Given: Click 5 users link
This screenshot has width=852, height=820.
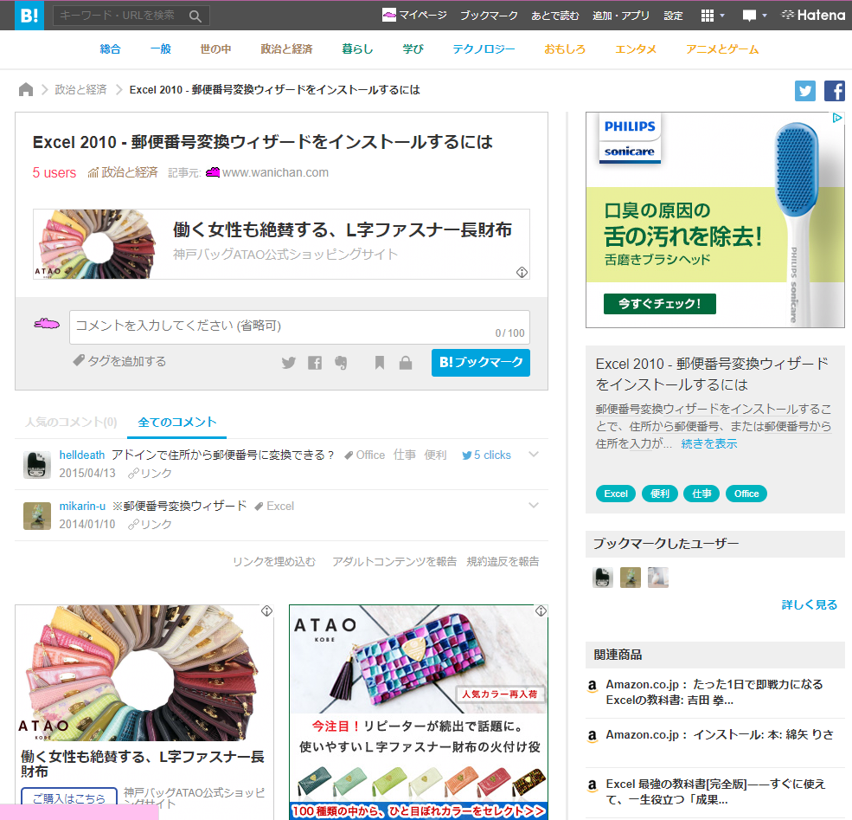Looking at the screenshot, I should [x=54, y=173].
